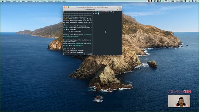The width and height of the screenshot is (199, 112).
Task: Click the yellow 'warning' word
Action: pos(66,19)
